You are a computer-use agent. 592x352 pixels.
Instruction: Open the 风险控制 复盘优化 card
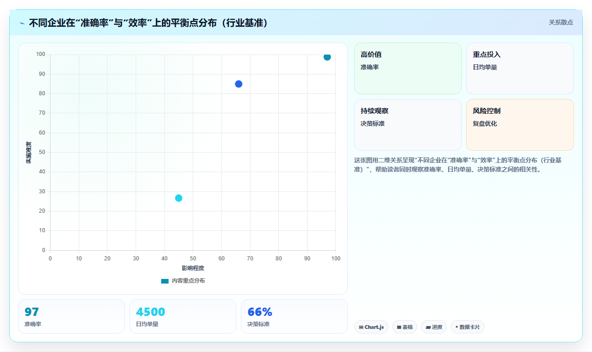[x=520, y=125]
